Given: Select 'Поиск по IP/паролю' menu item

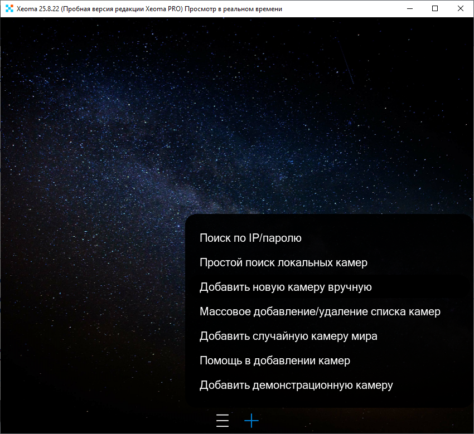Looking at the screenshot, I should click(x=250, y=238).
